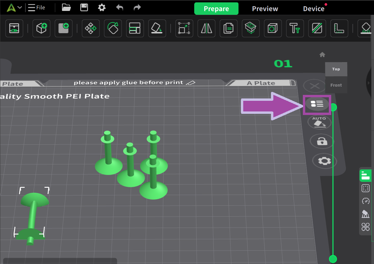
Task: Click the green slider handle at top
Action: coord(333,107)
